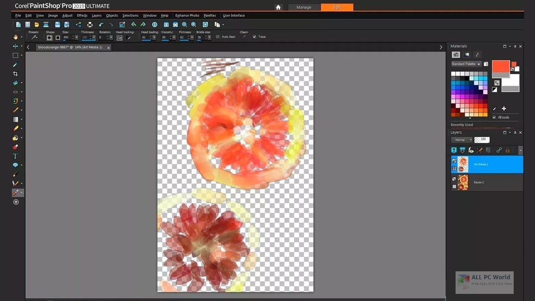Select the Move tool
535x301 pixels.
[15, 46]
